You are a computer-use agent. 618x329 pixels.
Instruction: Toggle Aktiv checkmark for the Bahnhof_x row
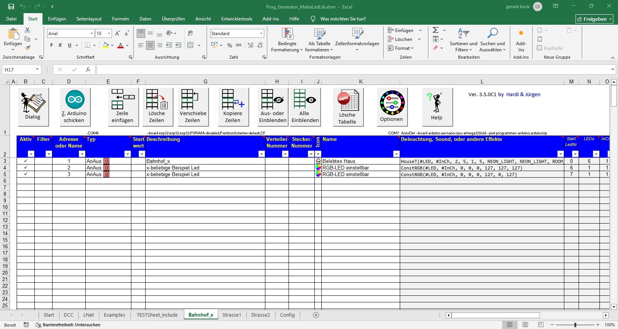[26, 161]
